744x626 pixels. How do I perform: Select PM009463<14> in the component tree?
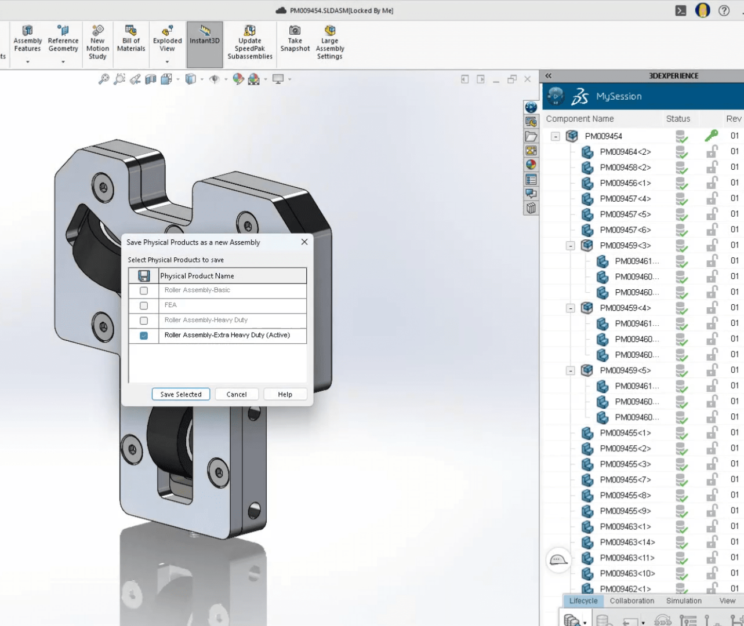point(627,543)
